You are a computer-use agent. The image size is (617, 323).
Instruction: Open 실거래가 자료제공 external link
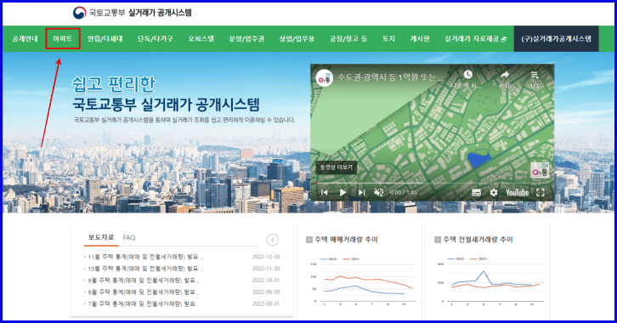[475, 38]
